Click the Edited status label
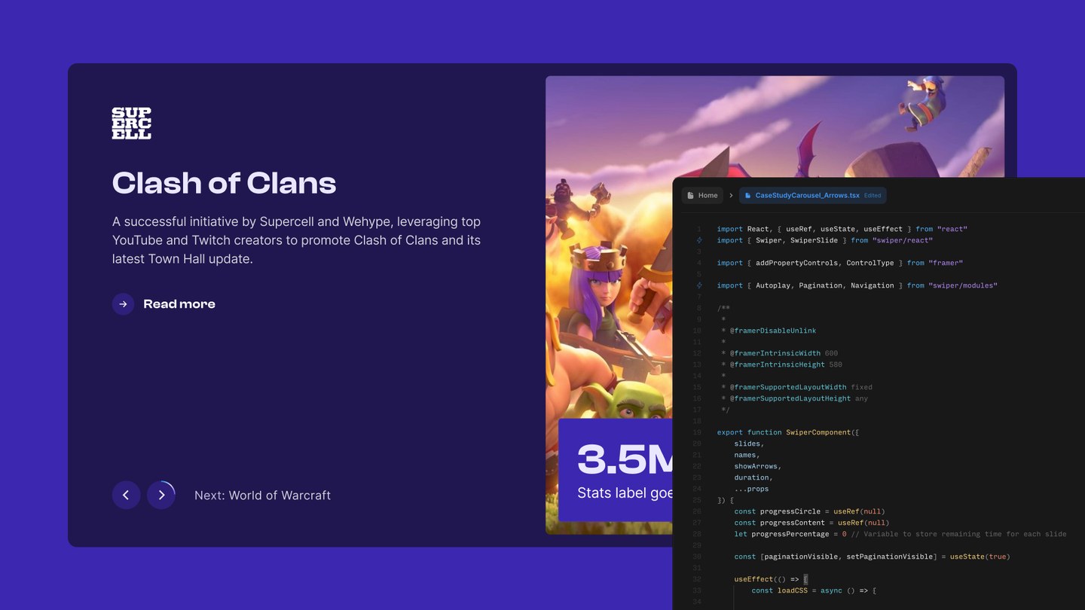 click(x=873, y=196)
